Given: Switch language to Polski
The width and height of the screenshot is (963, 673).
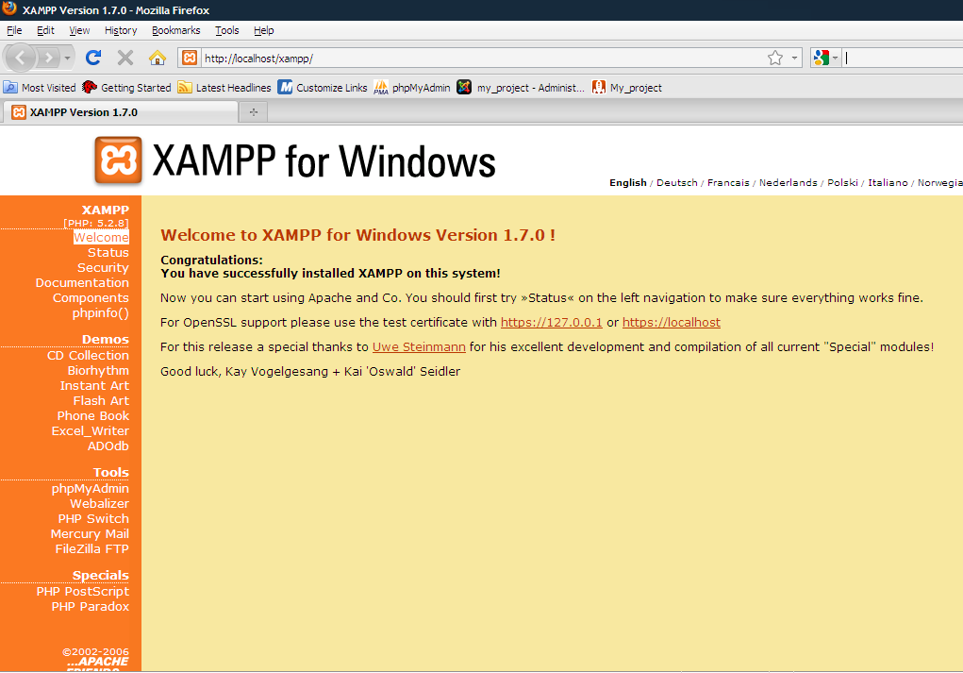Looking at the screenshot, I should [x=842, y=182].
